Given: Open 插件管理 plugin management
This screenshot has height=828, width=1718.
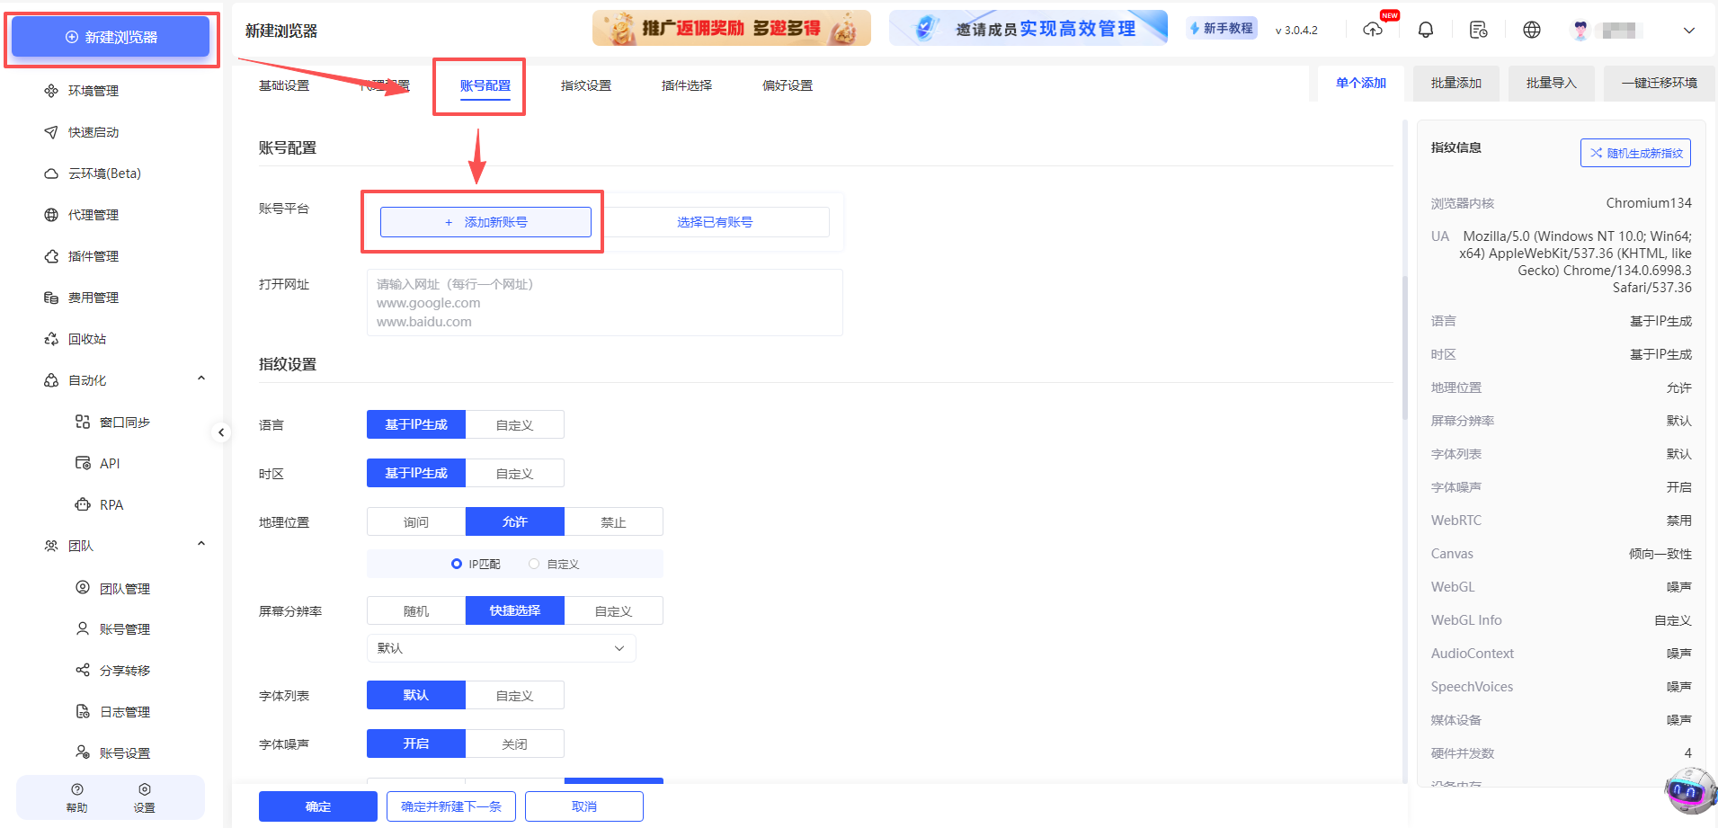Looking at the screenshot, I should 92,255.
